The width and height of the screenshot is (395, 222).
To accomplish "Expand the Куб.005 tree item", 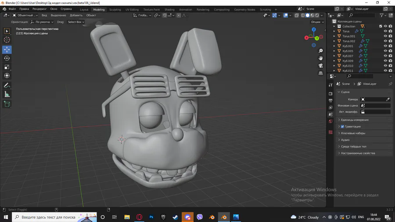I will coord(334,51).
